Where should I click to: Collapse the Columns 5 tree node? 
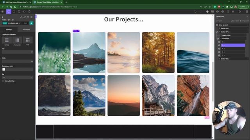pyautogui.click(x=218, y=38)
